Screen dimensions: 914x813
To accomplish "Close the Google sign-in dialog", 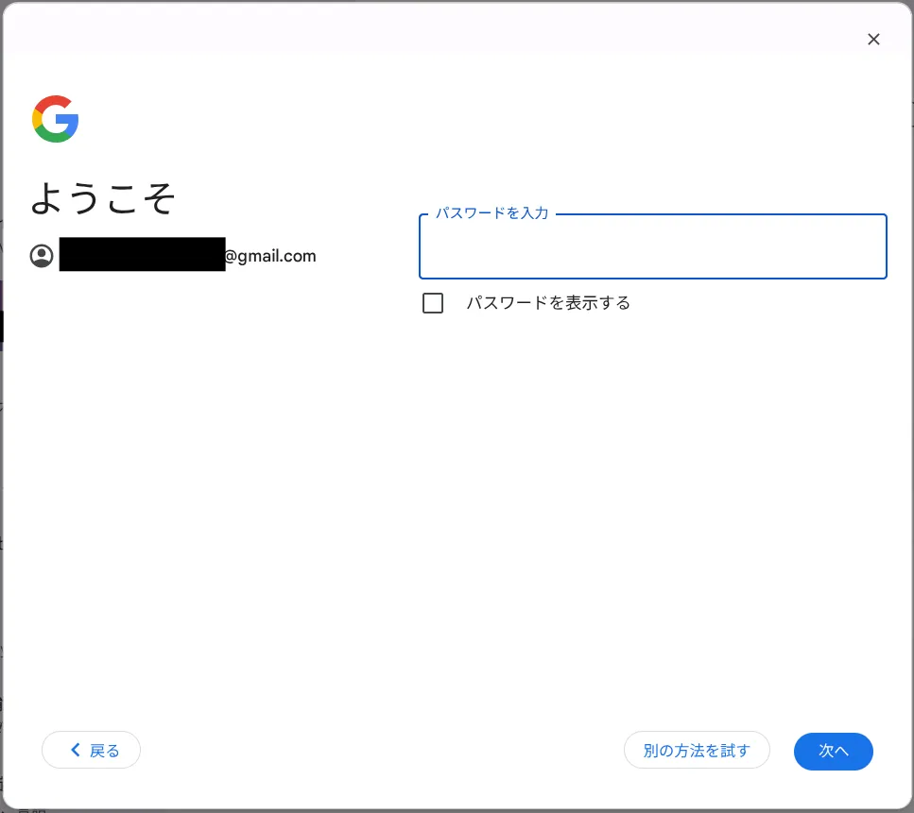I will (873, 39).
